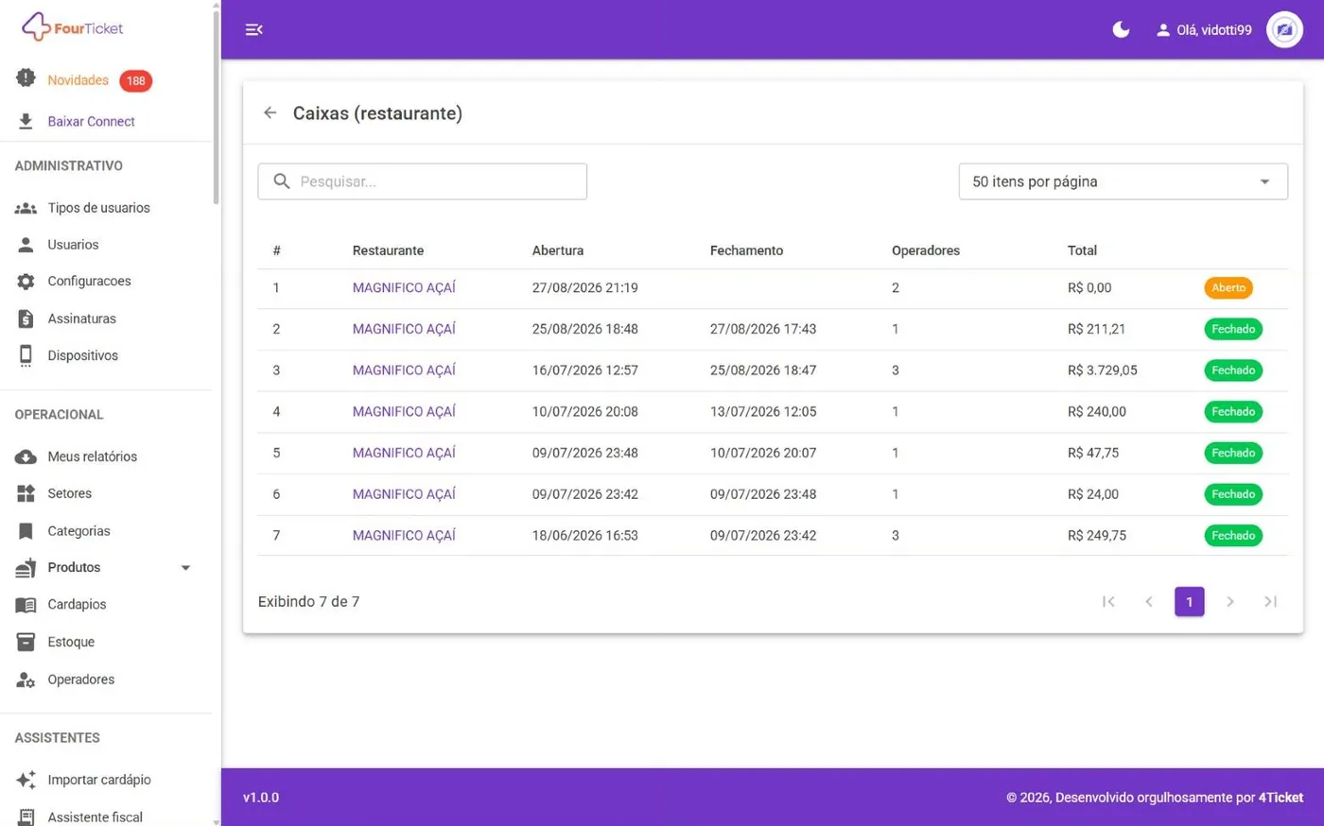Click the Categorias bookmark icon
The width and height of the screenshot is (1324, 826).
(x=26, y=531)
